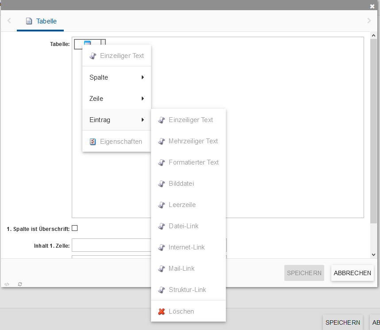Click the right tab navigation arrow
This screenshot has height=330, width=380.
[369, 21]
